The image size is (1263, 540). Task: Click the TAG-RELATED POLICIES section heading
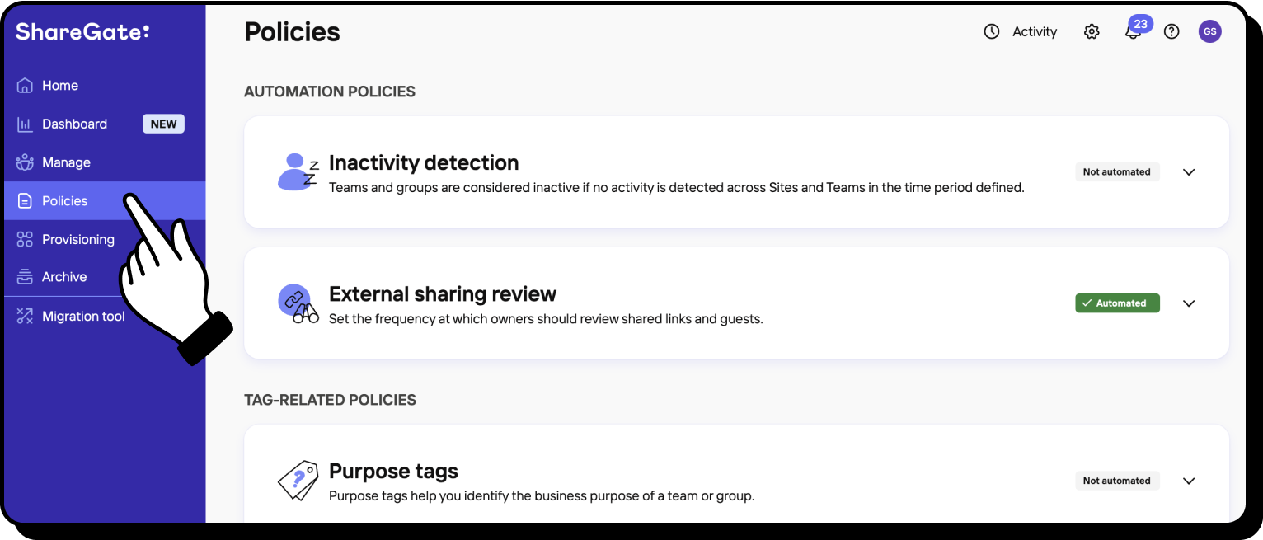(x=330, y=400)
